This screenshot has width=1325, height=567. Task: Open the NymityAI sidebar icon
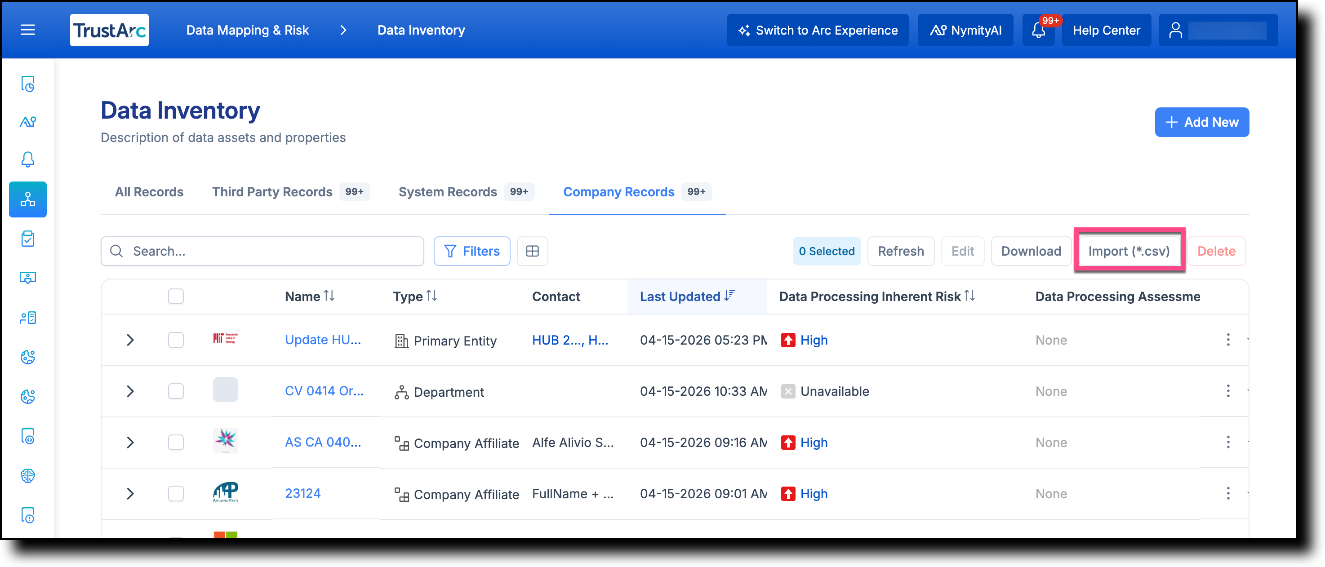click(x=28, y=121)
